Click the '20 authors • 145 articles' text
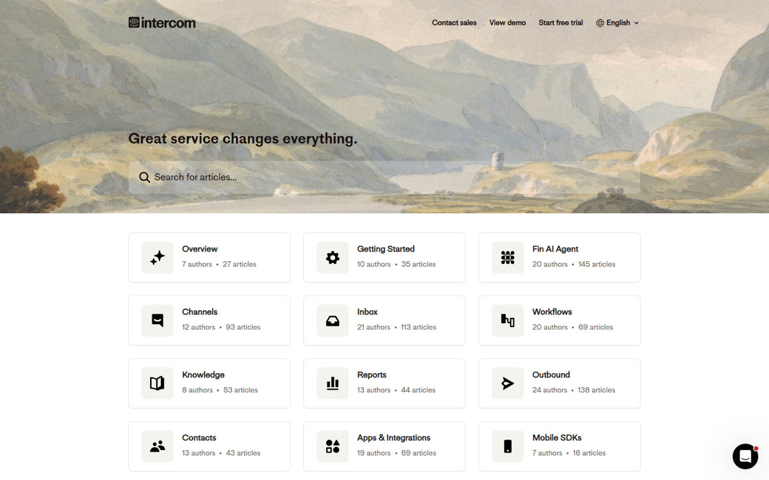 [x=574, y=264]
